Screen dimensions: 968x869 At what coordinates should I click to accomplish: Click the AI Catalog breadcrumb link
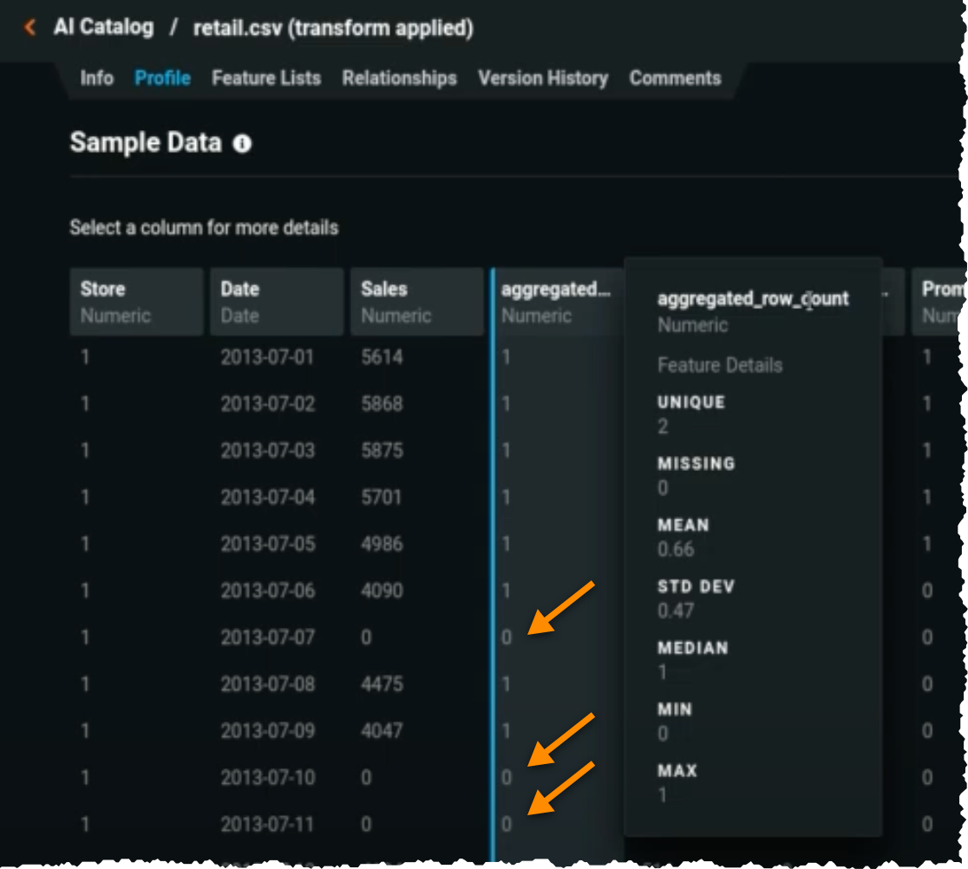click(103, 28)
